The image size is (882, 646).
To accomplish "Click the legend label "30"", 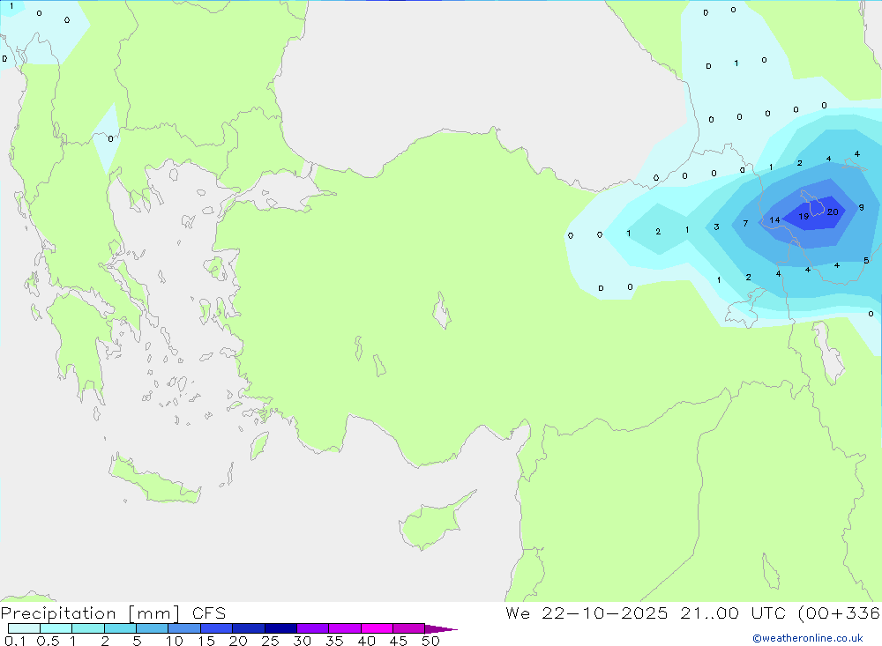I will coord(303,641).
